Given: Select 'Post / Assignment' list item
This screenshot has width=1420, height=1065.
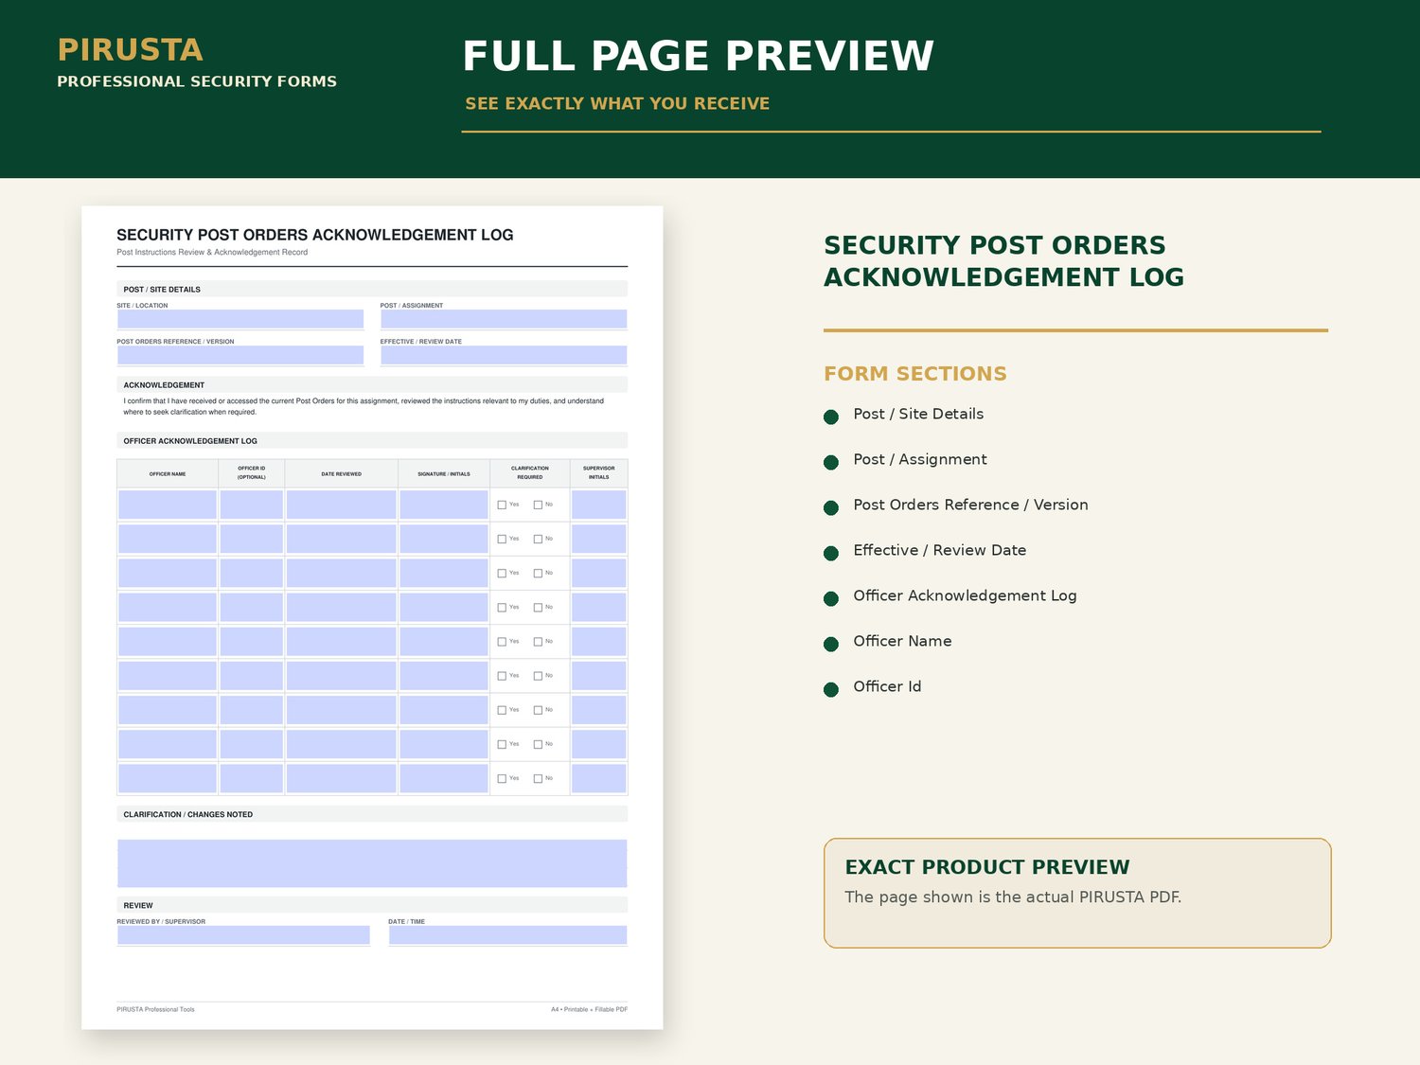Looking at the screenshot, I should [920, 459].
